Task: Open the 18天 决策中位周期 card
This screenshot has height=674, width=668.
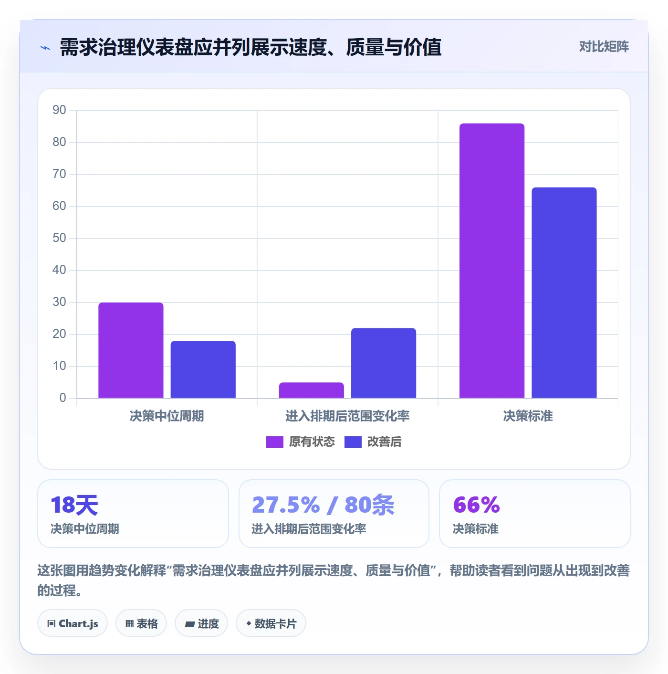Action: 133,514
